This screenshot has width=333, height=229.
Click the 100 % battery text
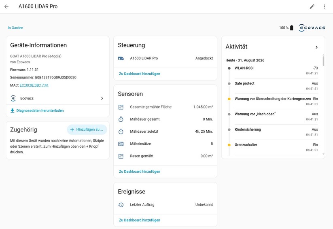284,28
